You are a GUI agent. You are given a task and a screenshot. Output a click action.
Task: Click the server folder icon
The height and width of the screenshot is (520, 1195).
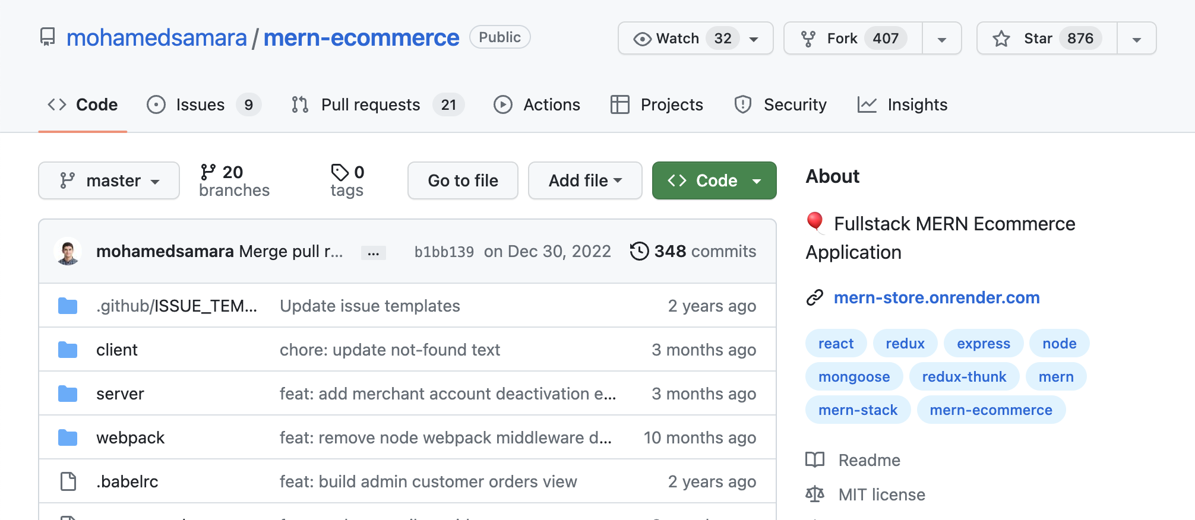[68, 394]
